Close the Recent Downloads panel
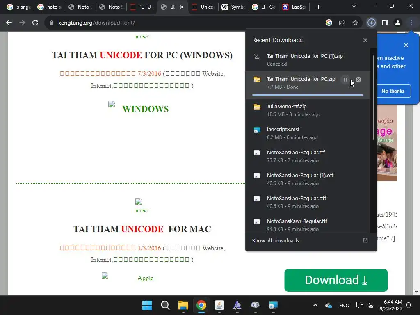The height and width of the screenshot is (315, 420). click(365, 40)
